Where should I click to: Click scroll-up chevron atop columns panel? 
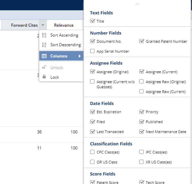tap(137, 4)
